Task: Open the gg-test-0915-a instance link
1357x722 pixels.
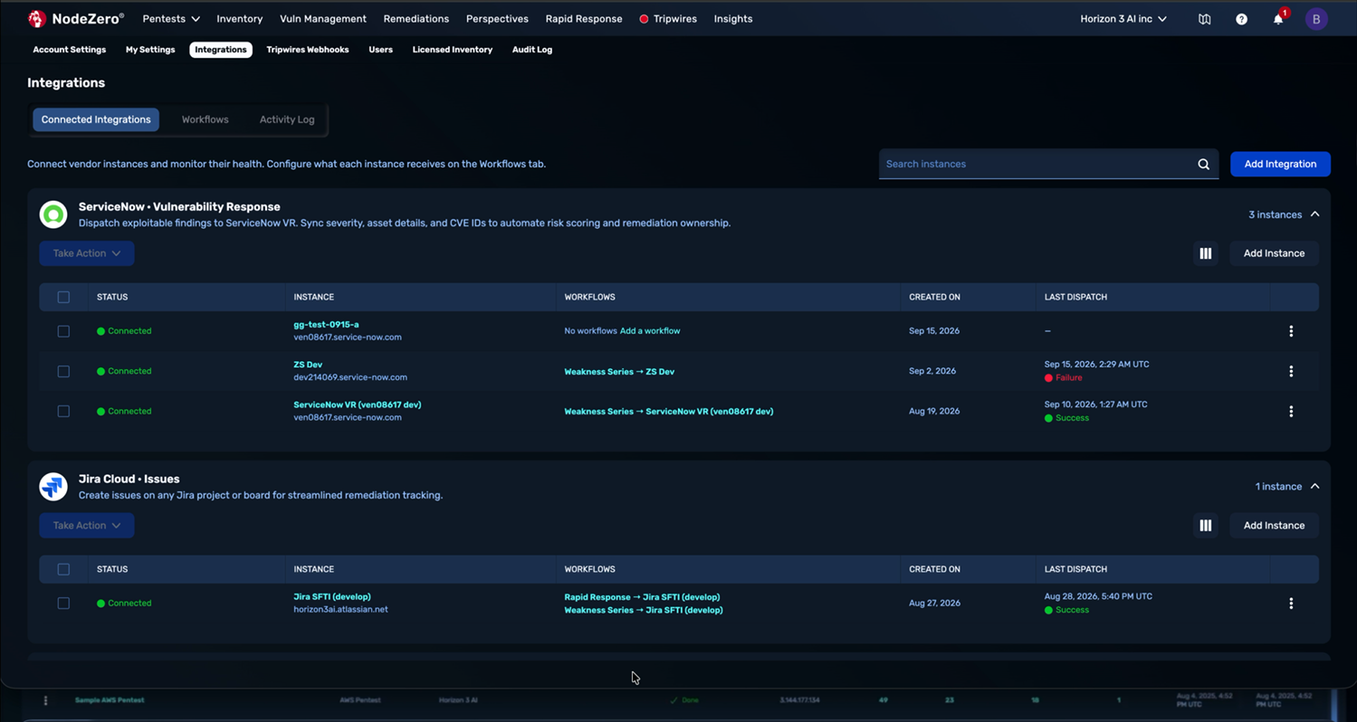Action: click(326, 325)
